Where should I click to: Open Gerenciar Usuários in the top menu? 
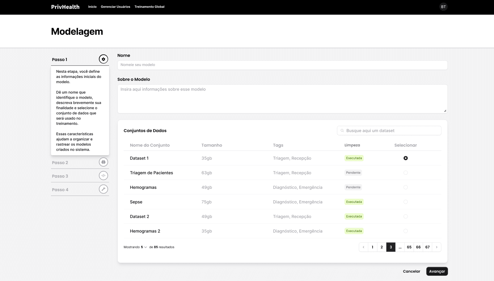(x=116, y=7)
